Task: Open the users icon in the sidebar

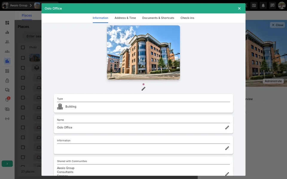Action: point(7,42)
